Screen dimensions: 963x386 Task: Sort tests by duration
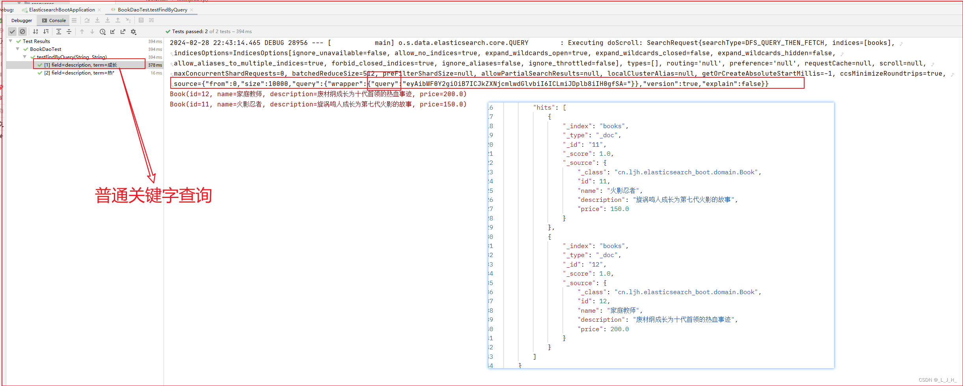click(46, 32)
